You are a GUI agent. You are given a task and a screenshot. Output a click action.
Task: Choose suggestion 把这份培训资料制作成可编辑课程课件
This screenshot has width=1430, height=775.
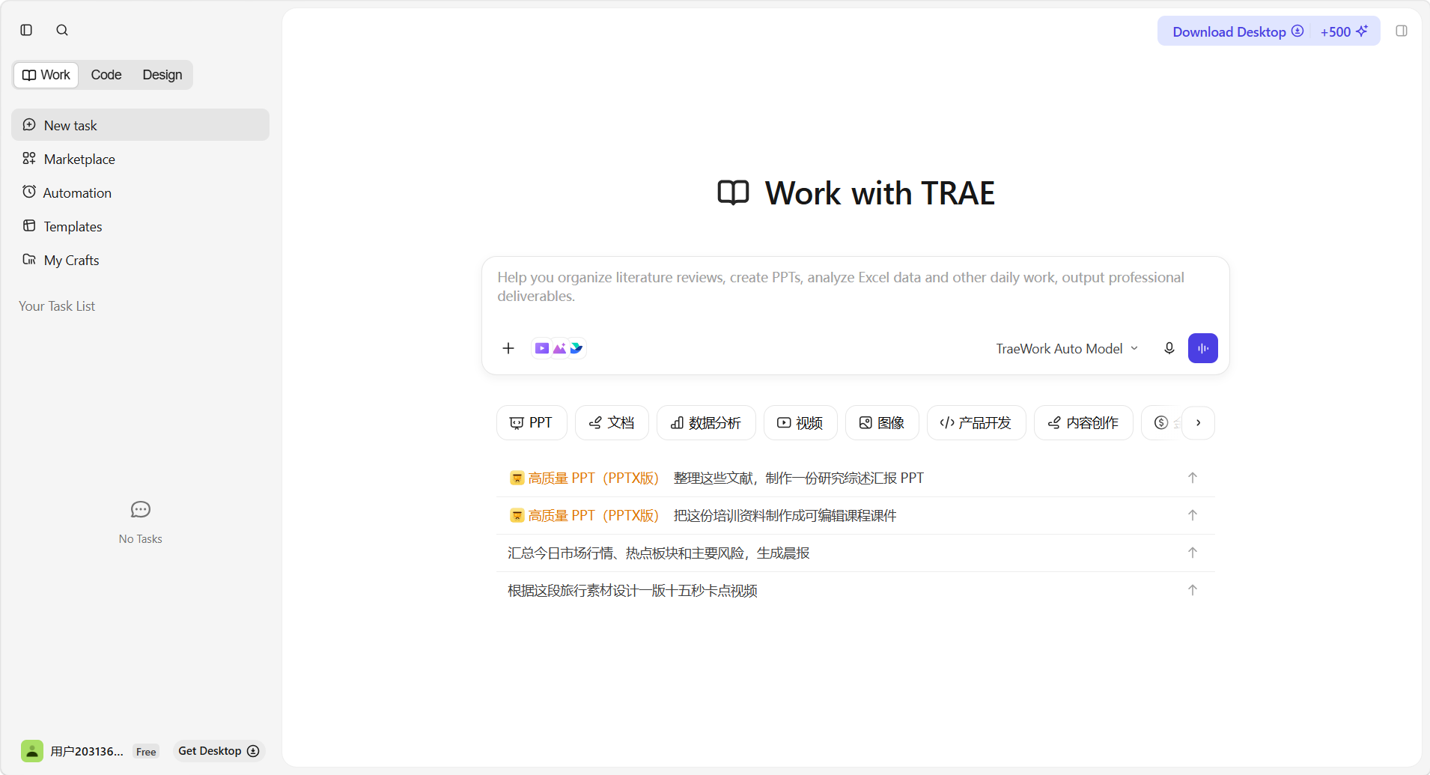pos(855,515)
